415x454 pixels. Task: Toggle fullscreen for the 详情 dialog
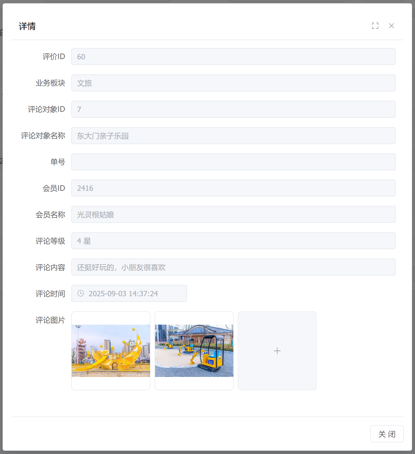[375, 26]
